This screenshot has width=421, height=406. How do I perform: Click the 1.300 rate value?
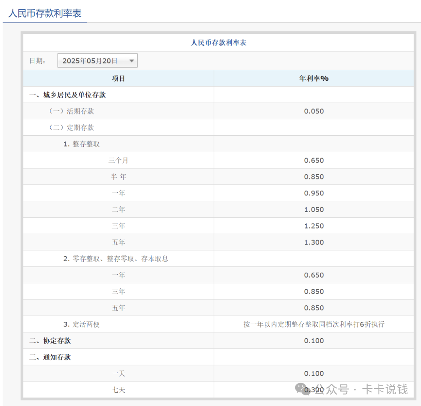(314, 242)
